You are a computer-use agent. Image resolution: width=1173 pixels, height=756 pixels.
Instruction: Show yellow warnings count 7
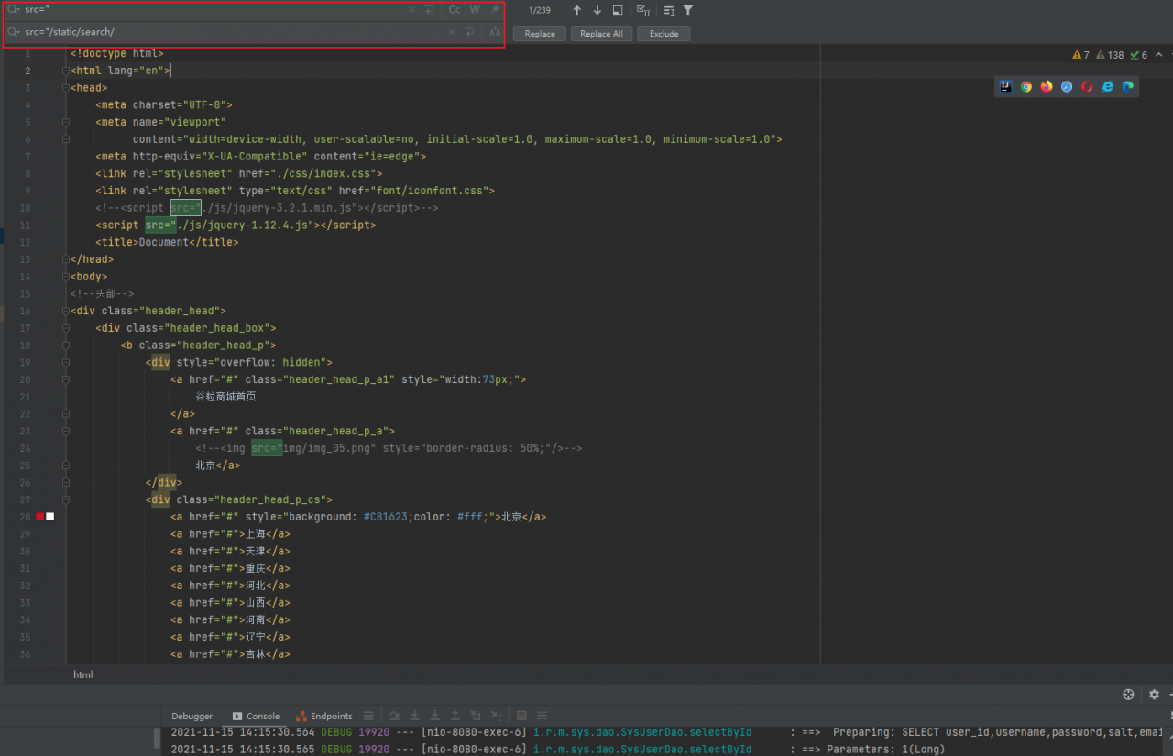click(x=1081, y=55)
